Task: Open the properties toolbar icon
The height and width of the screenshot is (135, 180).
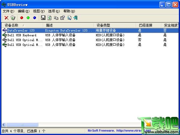Action: (x=63, y=18)
